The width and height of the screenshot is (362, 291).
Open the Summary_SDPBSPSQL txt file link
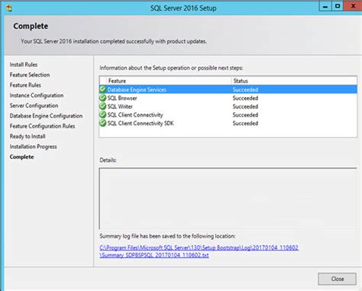tap(154, 255)
